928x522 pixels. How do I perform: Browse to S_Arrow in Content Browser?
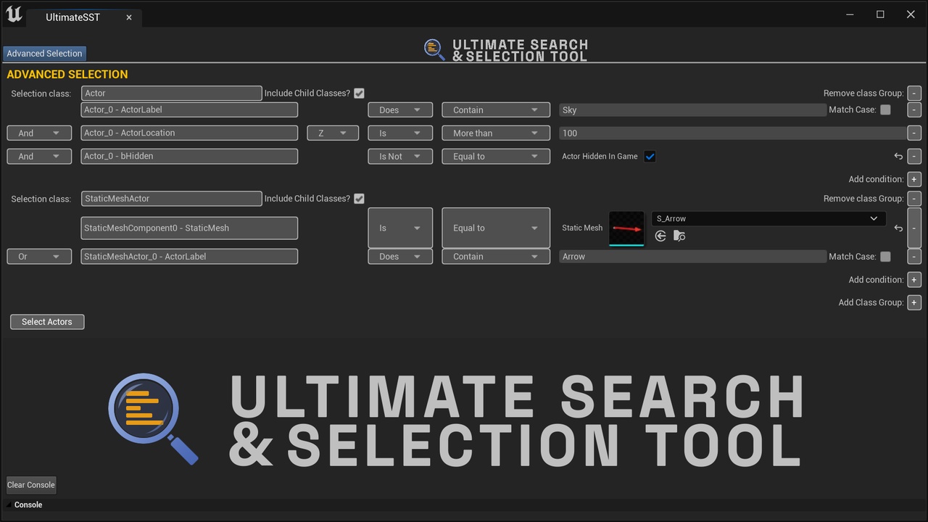679,236
